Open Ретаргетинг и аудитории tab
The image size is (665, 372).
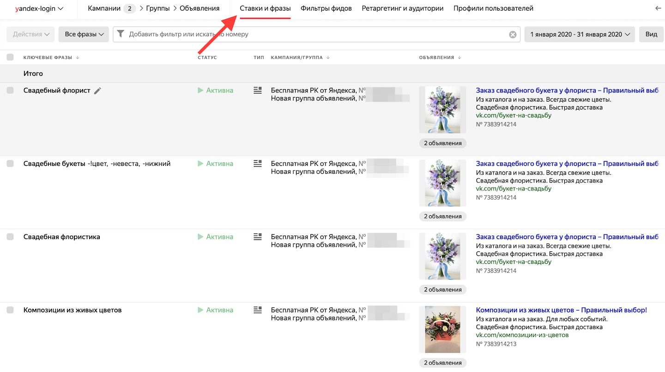pos(403,8)
